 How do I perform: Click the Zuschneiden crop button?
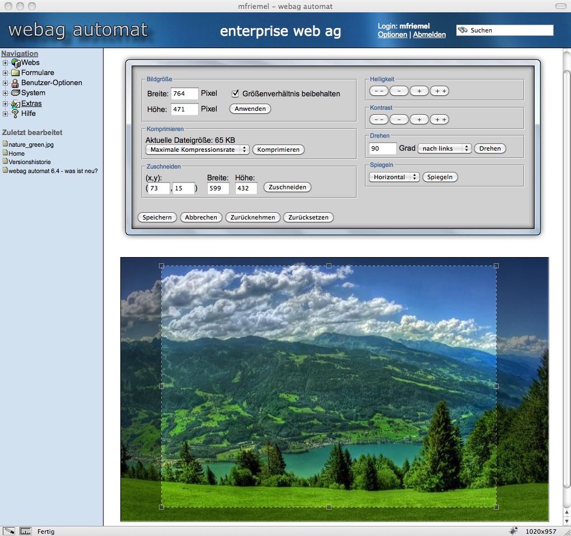(287, 187)
